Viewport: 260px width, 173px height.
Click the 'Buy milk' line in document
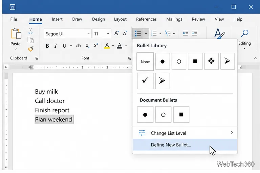pos(46,92)
